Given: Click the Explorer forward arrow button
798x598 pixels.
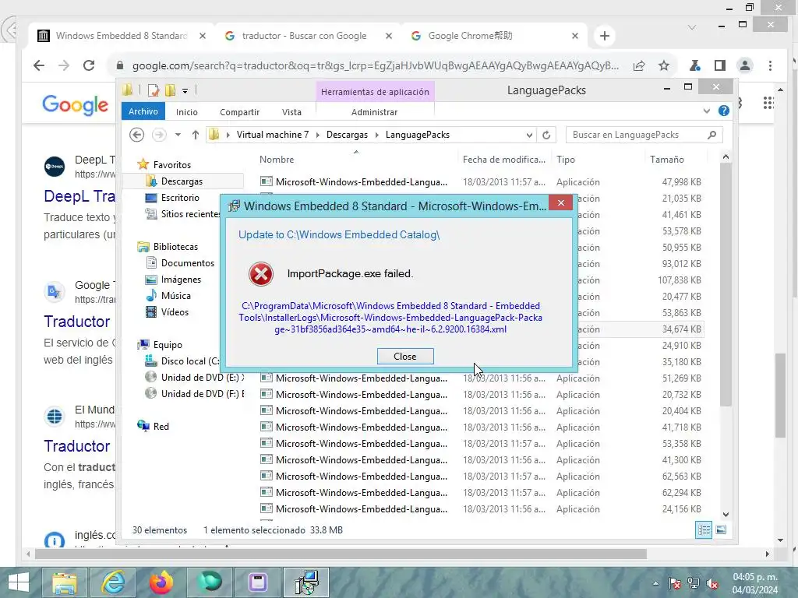Looking at the screenshot, I should (x=159, y=135).
